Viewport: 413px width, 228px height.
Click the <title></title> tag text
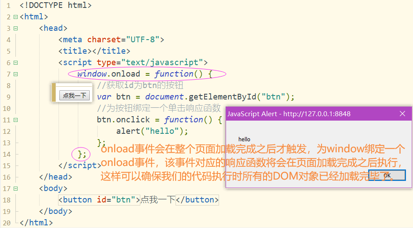click(x=94, y=51)
